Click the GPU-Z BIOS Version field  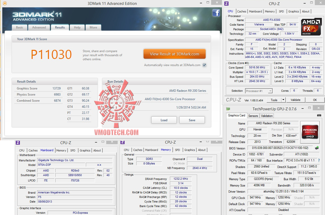[x=280, y=148]
